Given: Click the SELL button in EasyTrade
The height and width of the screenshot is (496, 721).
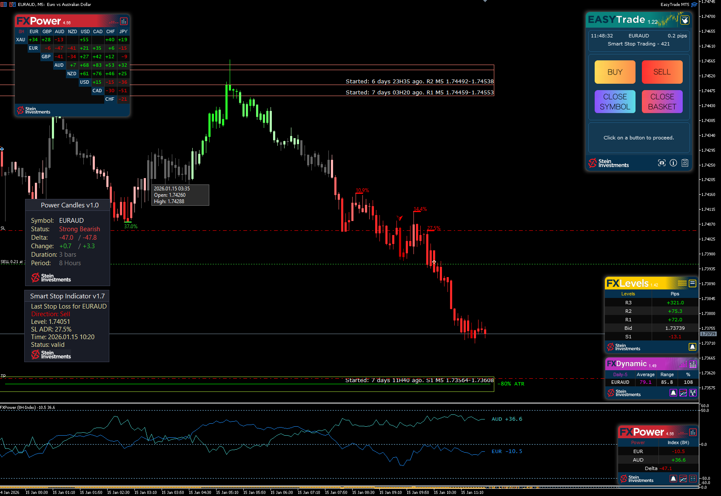Looking at the screenshot, I should point(662,72).
